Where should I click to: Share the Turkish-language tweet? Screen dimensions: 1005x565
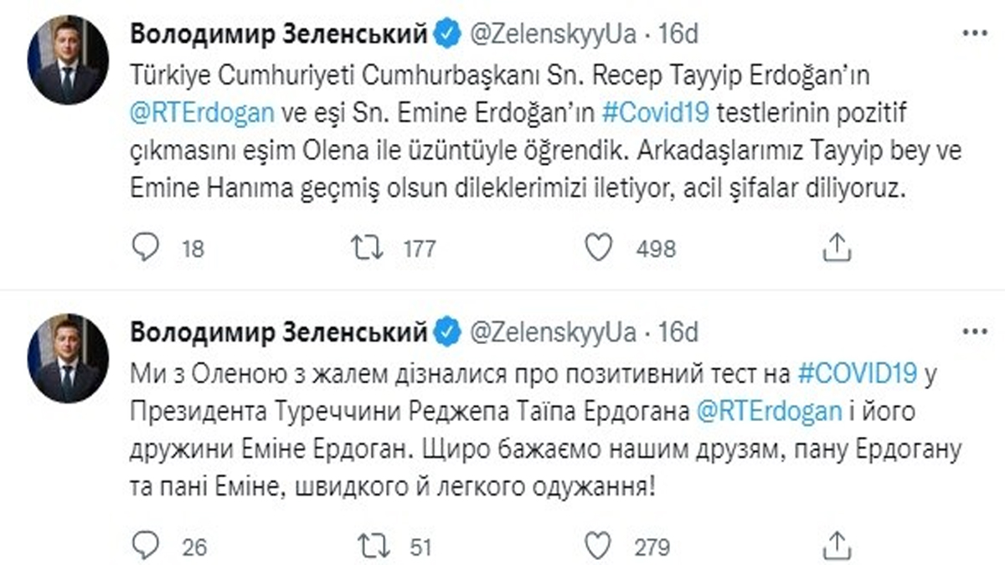tap(833, 247)
